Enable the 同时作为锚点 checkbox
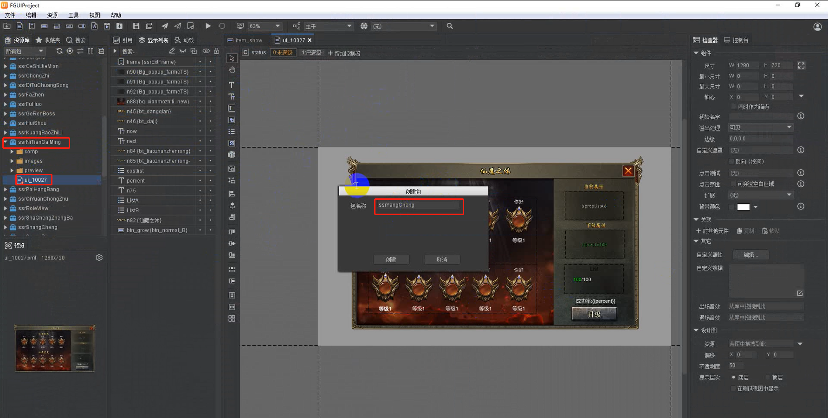Image resolution: width=828 pixels, height=418 pixels. [734, 107]
